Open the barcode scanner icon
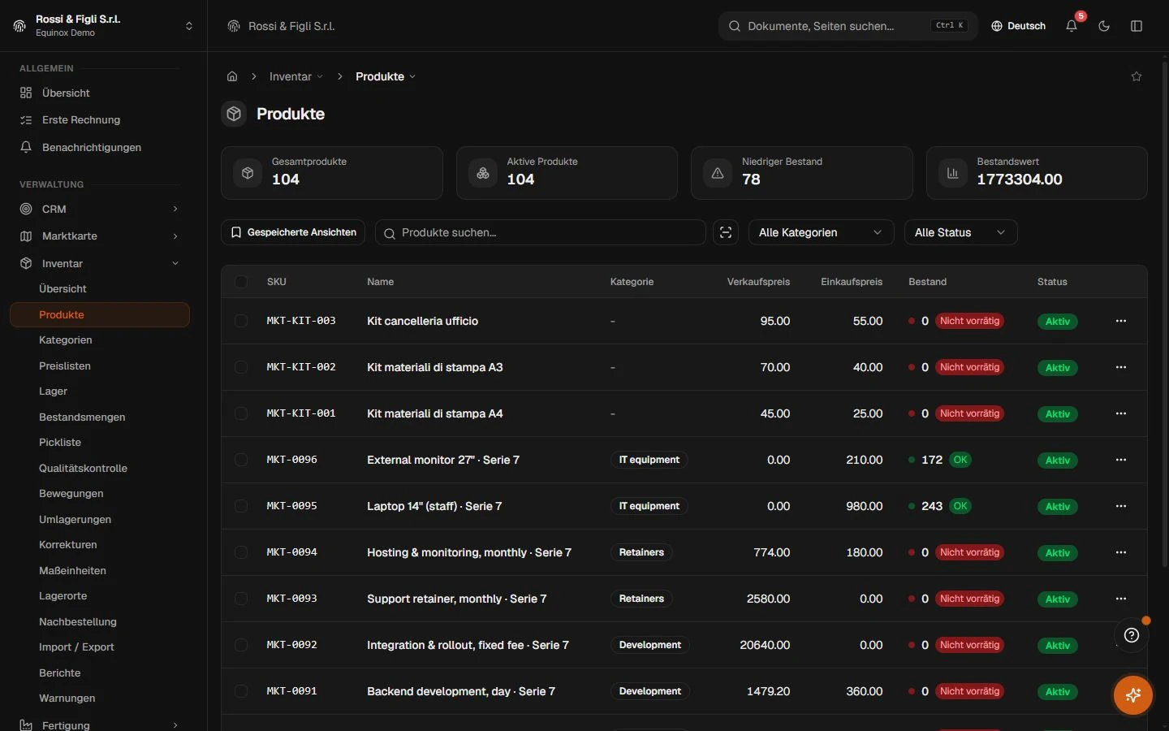 point(726,232)
